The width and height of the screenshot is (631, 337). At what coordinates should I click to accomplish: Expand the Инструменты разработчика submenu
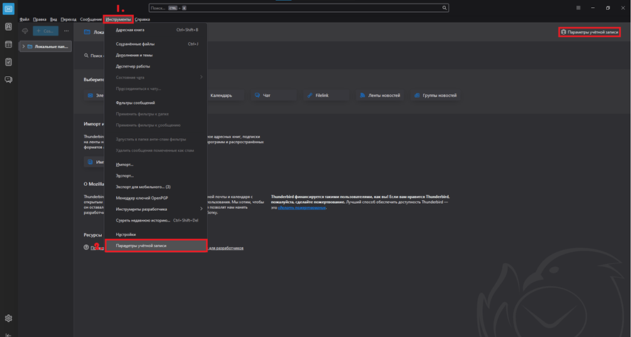coord(156,209)
